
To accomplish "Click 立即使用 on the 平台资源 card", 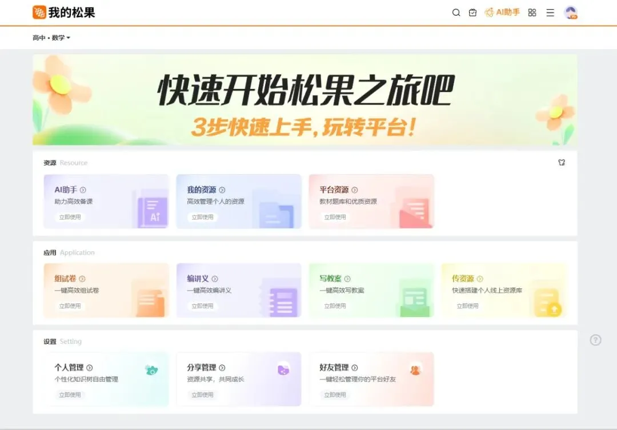I will pos(335,217).
